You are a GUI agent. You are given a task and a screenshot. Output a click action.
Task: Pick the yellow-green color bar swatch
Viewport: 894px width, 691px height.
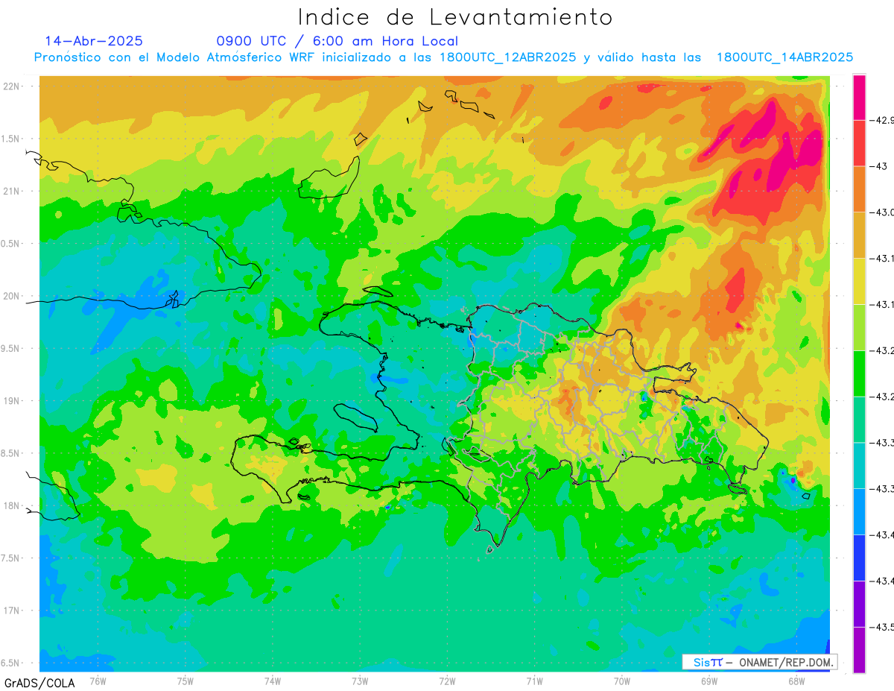(859, 327)
